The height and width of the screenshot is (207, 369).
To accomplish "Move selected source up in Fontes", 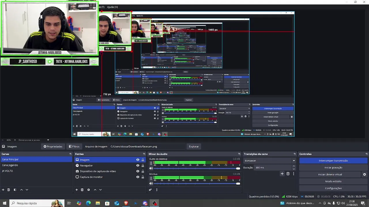I will [95, 190].
